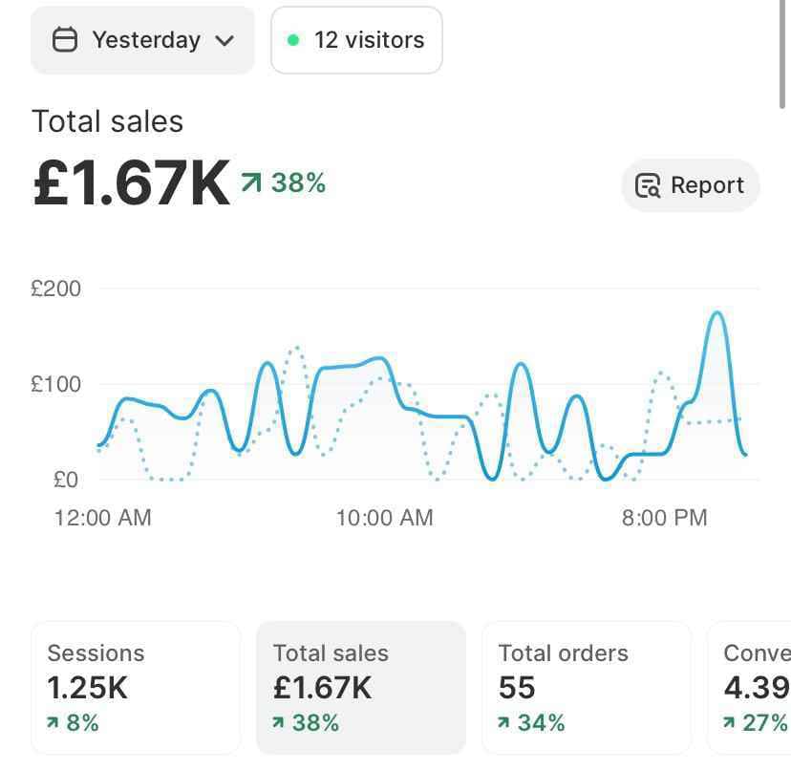Expand the Yesterday date range chevron
Screen dimensions: 791x770
point(224,40)
